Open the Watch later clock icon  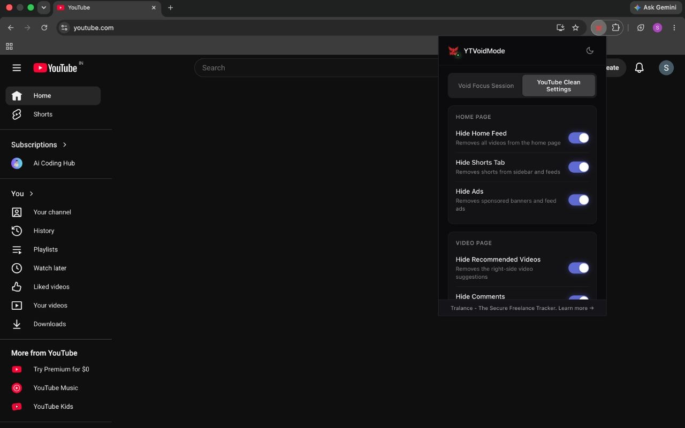[17, 268]
